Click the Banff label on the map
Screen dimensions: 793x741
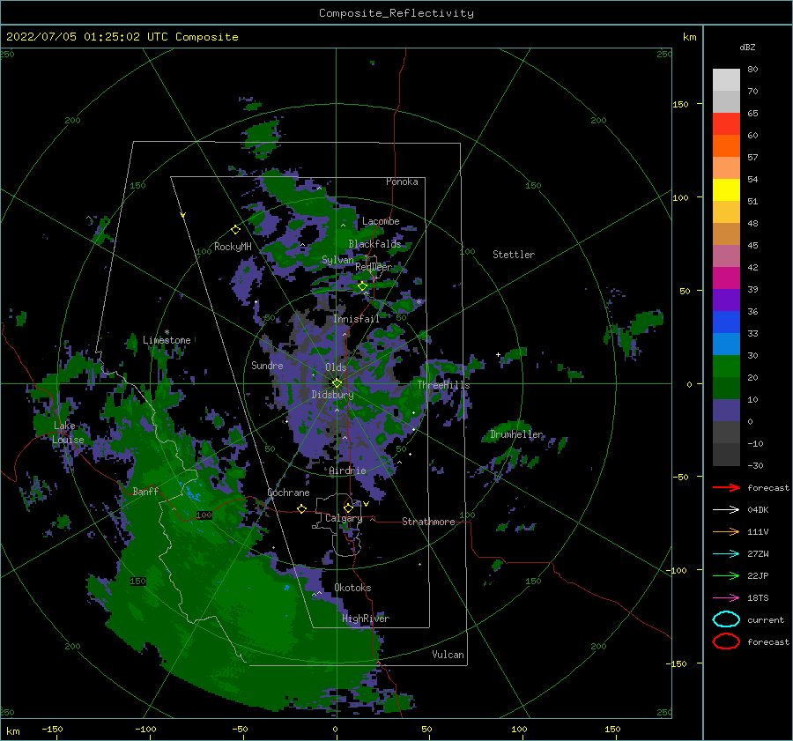click(x=145, y=492)
